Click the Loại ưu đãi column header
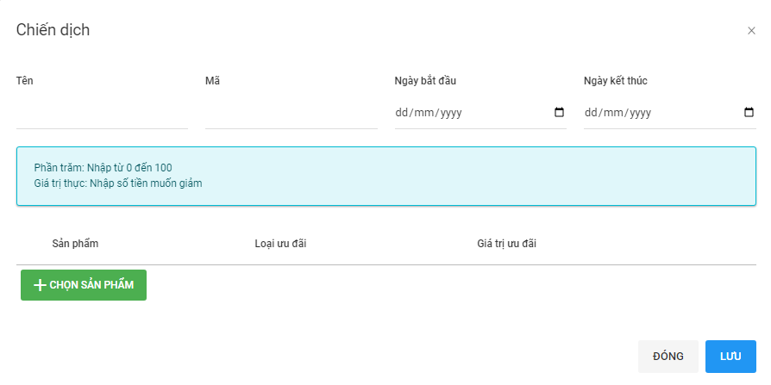The height and width of the screenshot is (385, 771). (x=280, y=244)
